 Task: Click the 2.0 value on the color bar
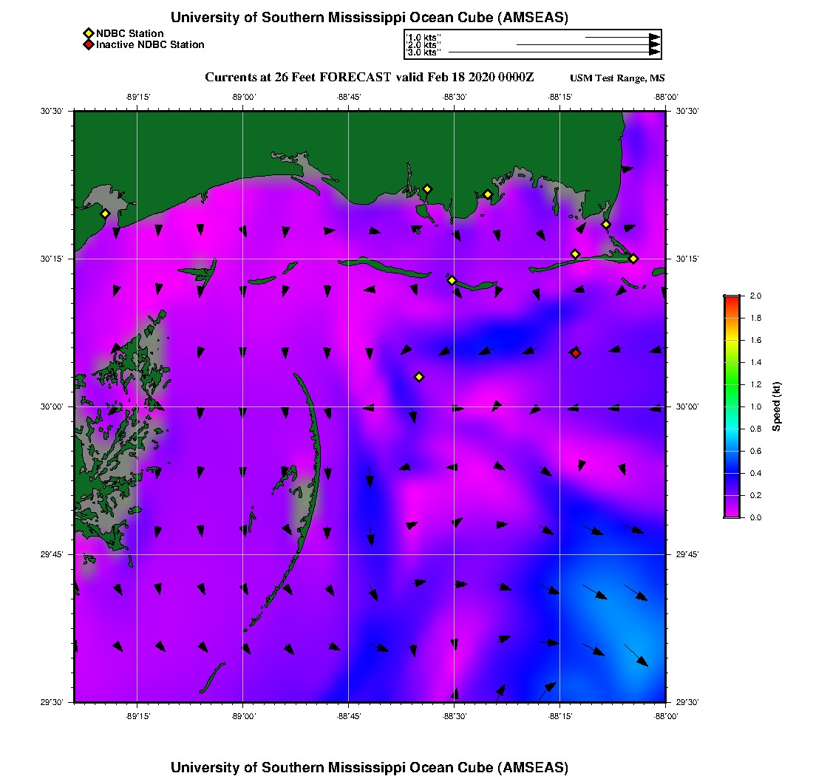(x=755, y=296)
